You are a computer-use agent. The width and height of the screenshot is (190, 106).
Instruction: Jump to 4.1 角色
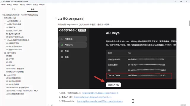(x=9, y=56)
